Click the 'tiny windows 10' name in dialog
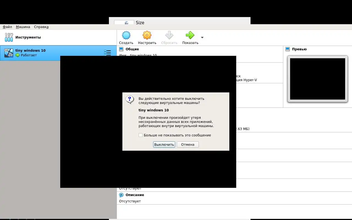The width and height of the screenshot is (352, 220). (x=154, y=110)
